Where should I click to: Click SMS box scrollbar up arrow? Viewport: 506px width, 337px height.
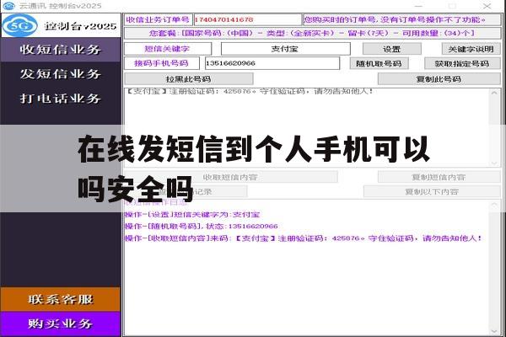[494, 93]
